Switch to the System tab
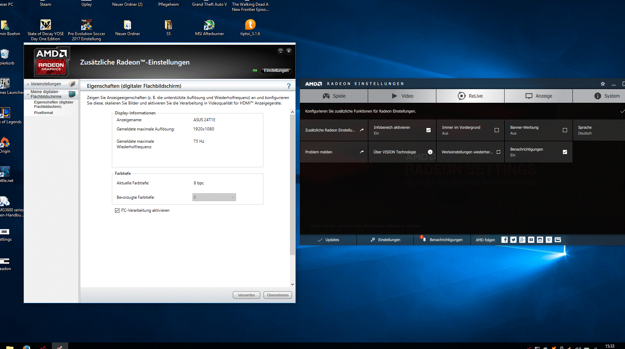 tap(599, 96)
